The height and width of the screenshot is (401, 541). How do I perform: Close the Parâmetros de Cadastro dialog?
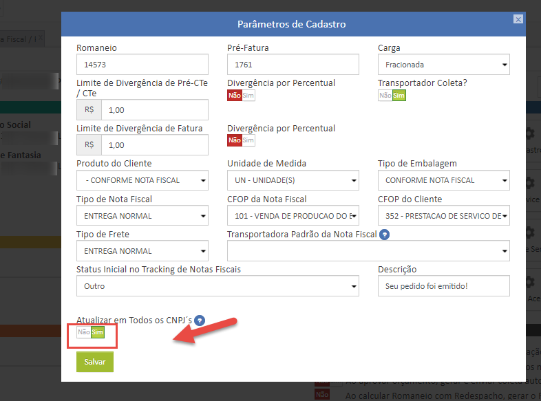pos(518,21)
